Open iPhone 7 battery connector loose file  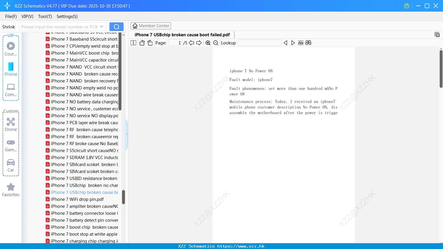click(82, 213)
